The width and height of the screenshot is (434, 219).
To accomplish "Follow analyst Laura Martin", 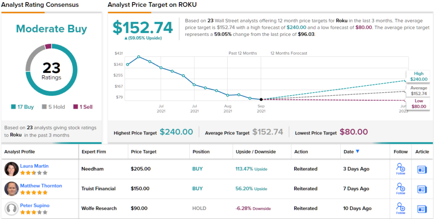I will 401,169.
